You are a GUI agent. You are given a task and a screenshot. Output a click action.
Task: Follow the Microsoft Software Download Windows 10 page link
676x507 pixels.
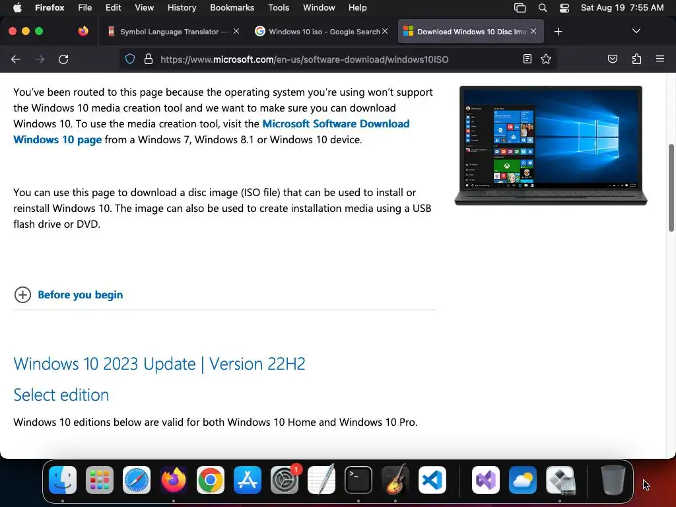pos(211,131)
